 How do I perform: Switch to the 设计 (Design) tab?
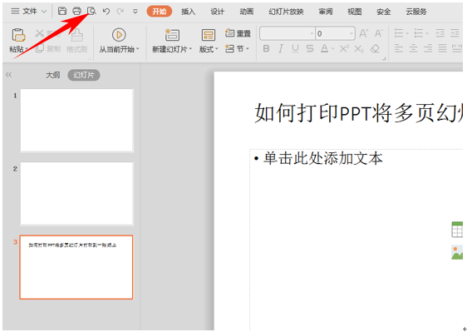(x=218, y=12)
